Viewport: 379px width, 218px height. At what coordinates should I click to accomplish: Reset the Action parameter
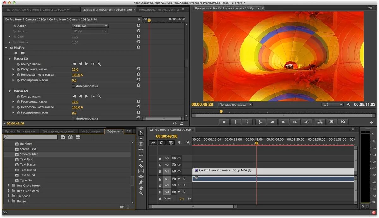coord(138,26)
